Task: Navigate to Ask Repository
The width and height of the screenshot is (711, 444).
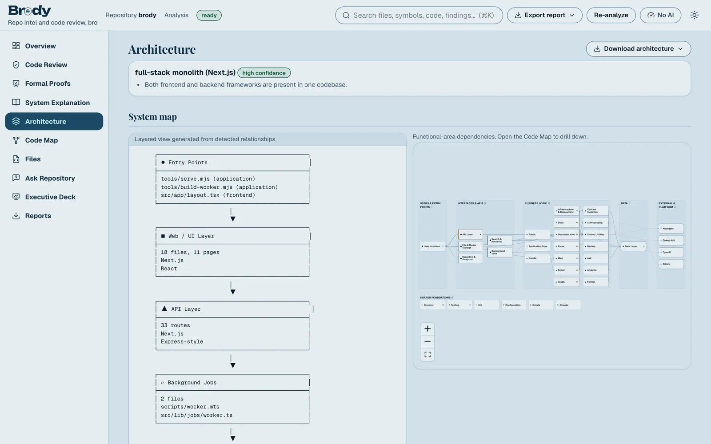Action: 54,178
